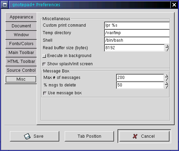Screen dimensions: 179x151
Task: Switch to the Appearance tab
Action: (21, 17)
